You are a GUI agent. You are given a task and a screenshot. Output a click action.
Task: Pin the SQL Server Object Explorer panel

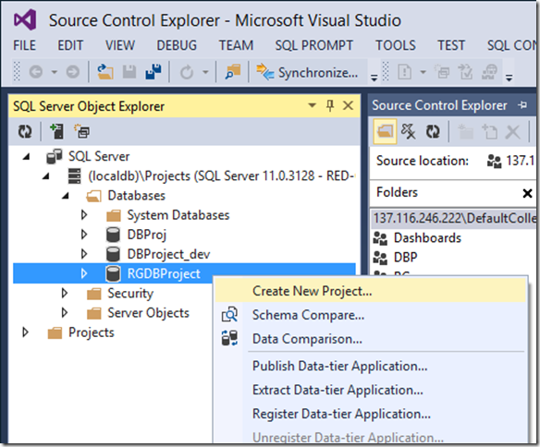(330, 105)
